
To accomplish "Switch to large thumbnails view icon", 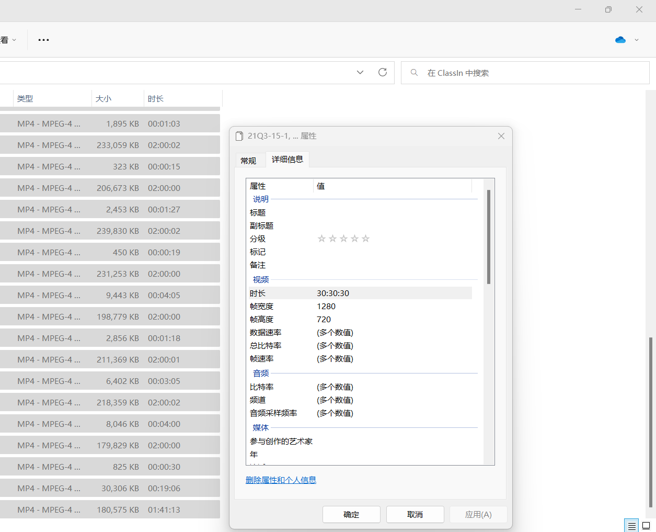I will click(x=646, y=526).
